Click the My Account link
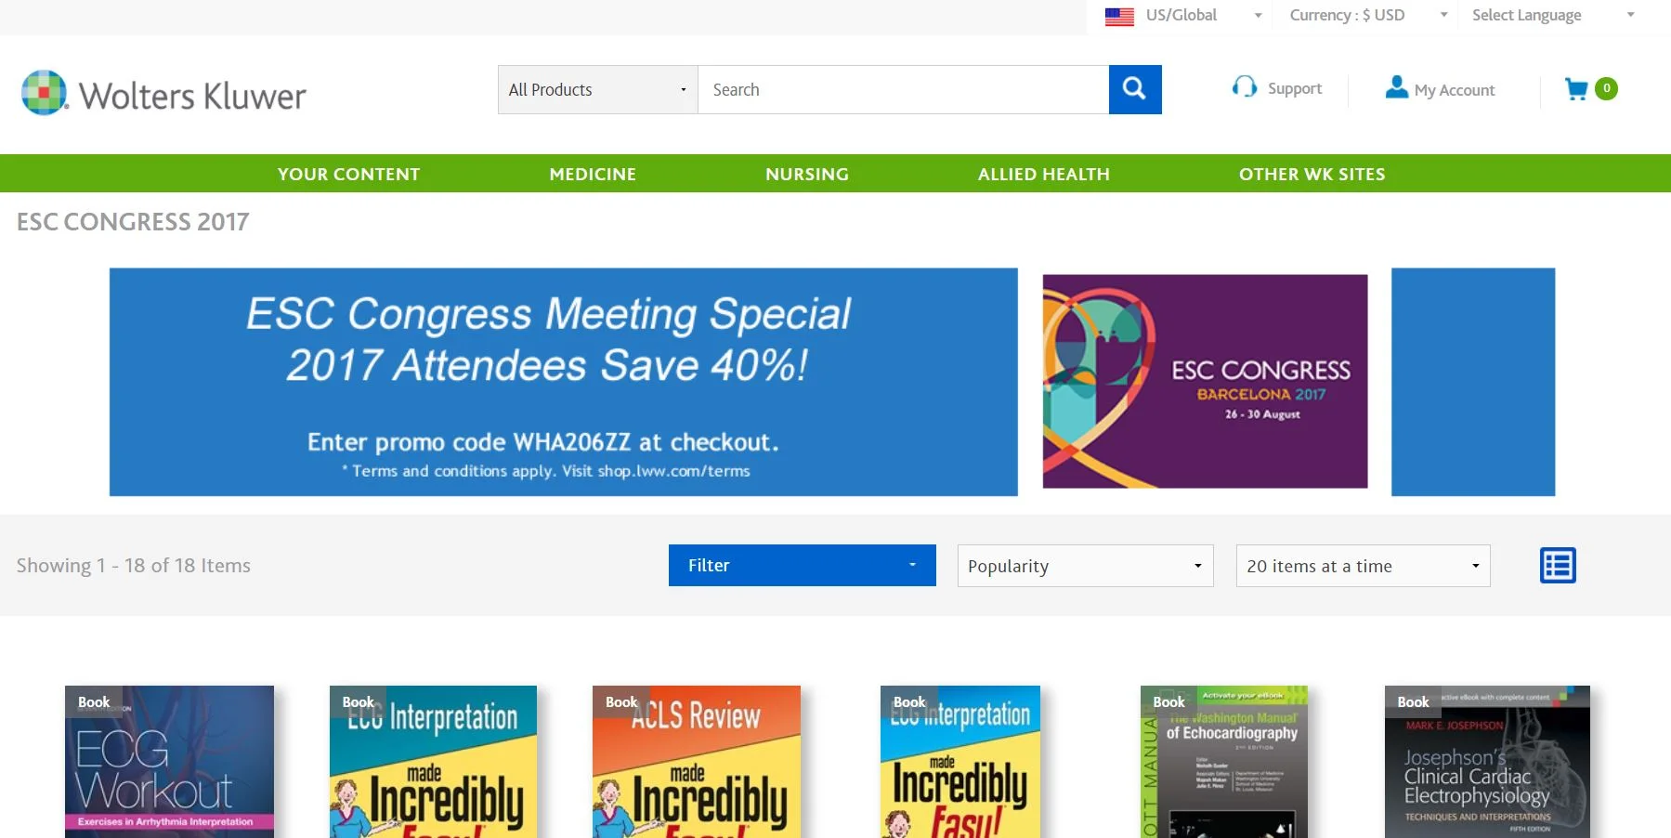1671x838 pixels. tap(1454, 90)
